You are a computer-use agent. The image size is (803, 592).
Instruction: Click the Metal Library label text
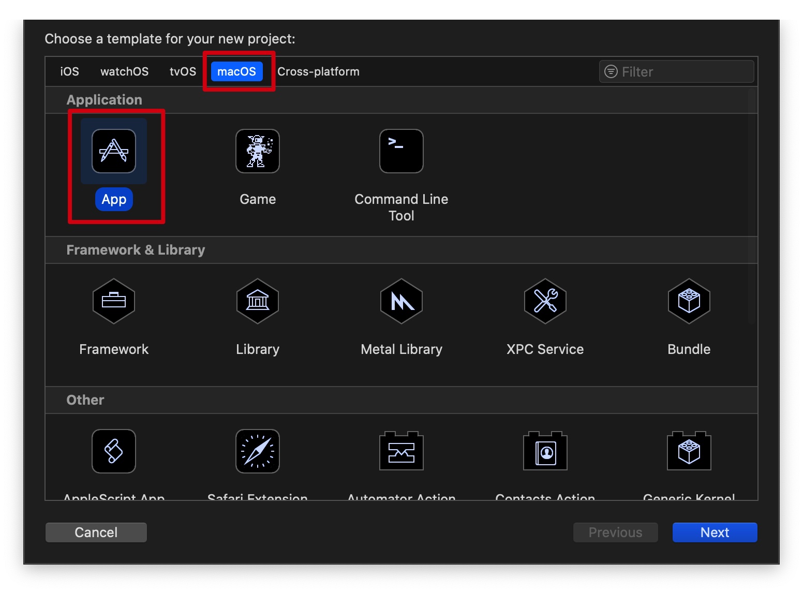[x=402, y=349]
